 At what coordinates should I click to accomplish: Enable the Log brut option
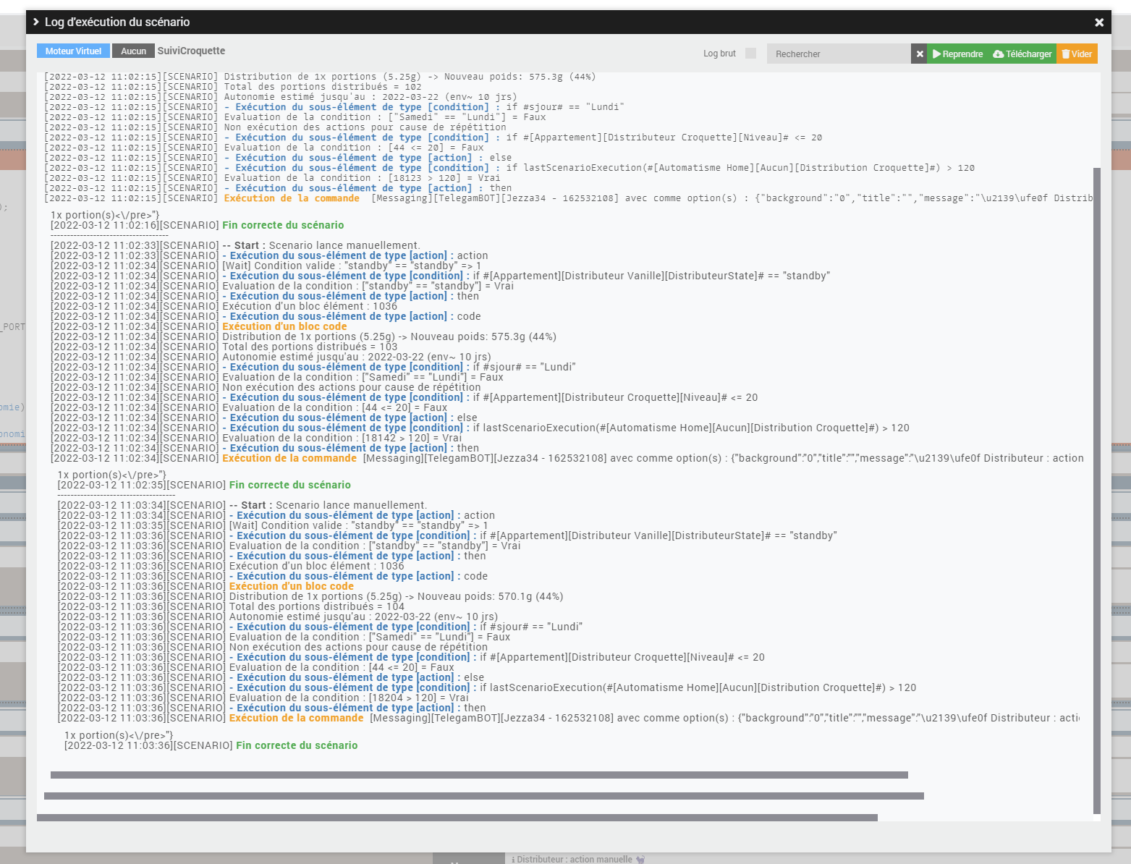(750, 53)
